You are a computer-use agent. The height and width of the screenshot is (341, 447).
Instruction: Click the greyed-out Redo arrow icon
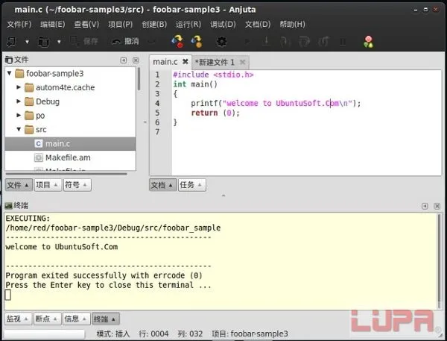point(152,42)
